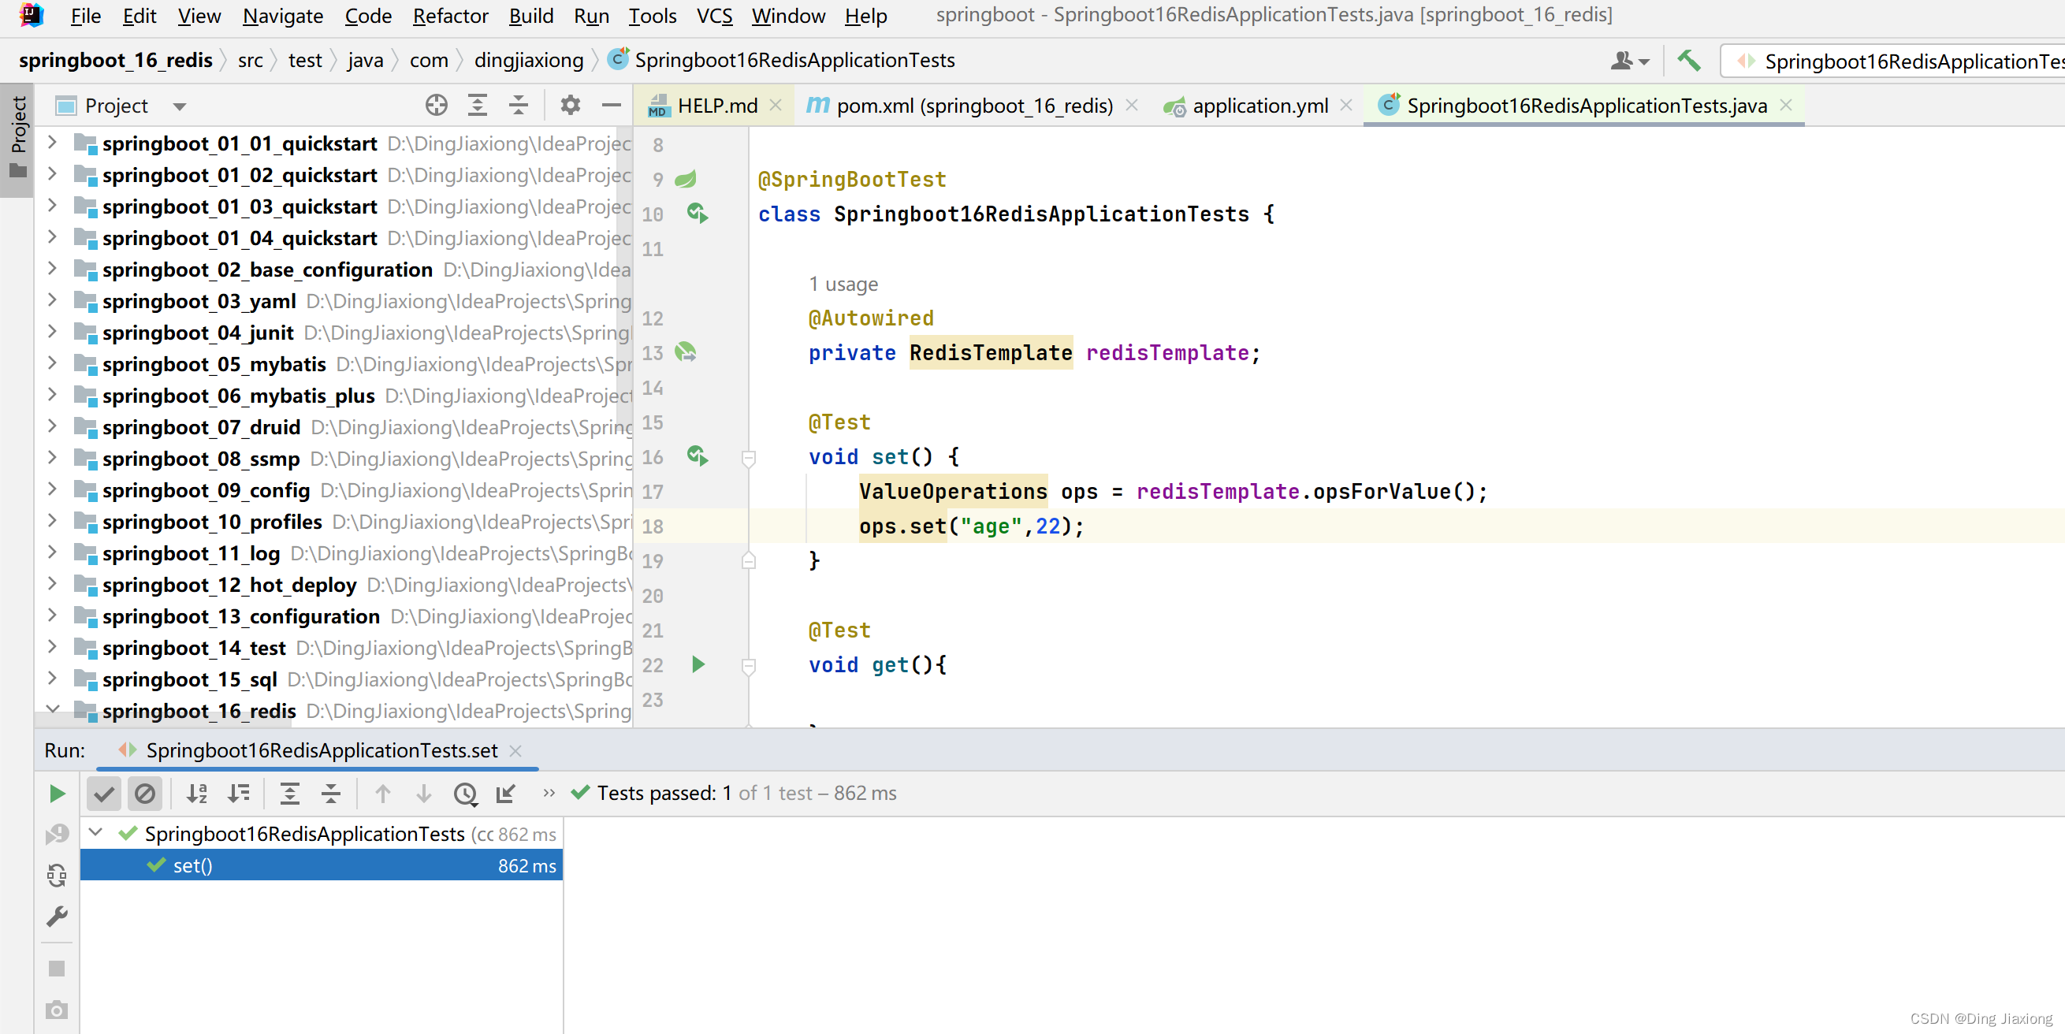This screenshot has height=1034, width=2065.
Task: Open the Project view dropdown
Action: click(180, 106)
